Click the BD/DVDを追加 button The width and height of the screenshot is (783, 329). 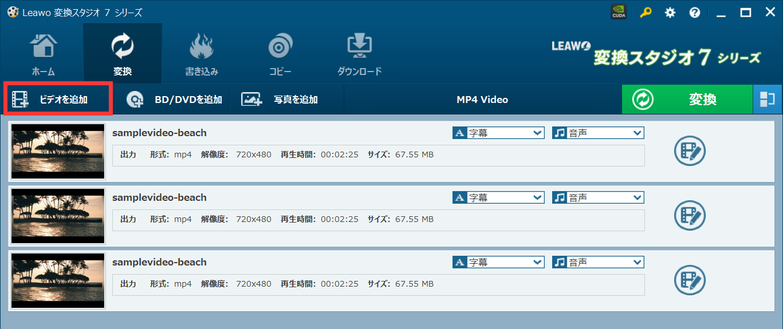[174, 99]
